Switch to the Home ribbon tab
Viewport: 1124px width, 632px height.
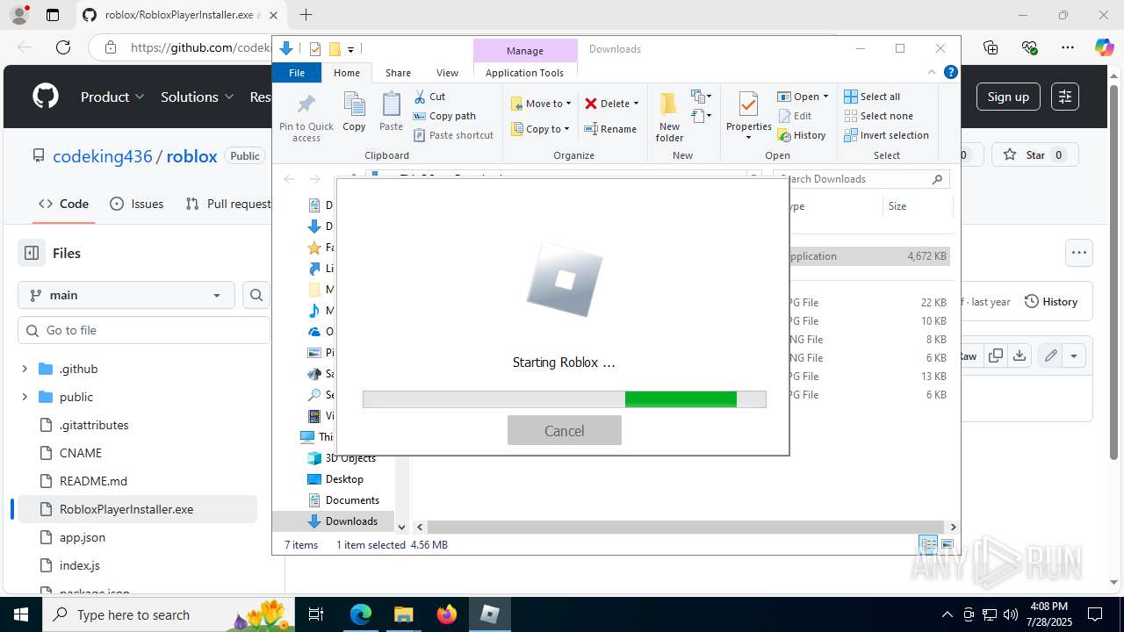[x=347, y=73]
